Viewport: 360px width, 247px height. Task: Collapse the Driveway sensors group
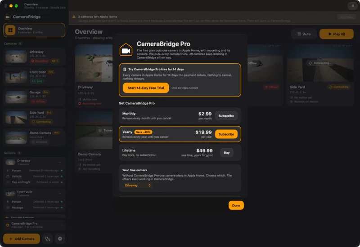(x=60, y=162)
